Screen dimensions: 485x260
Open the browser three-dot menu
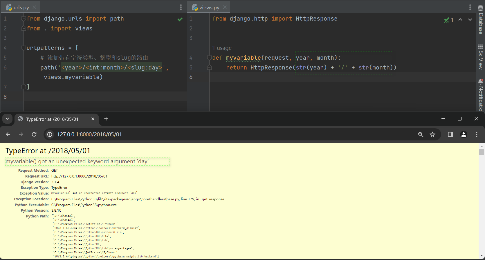477,134
